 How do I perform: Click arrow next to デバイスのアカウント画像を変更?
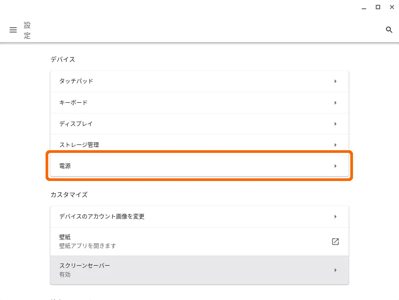pyautogui.click(x=335, y=217)
